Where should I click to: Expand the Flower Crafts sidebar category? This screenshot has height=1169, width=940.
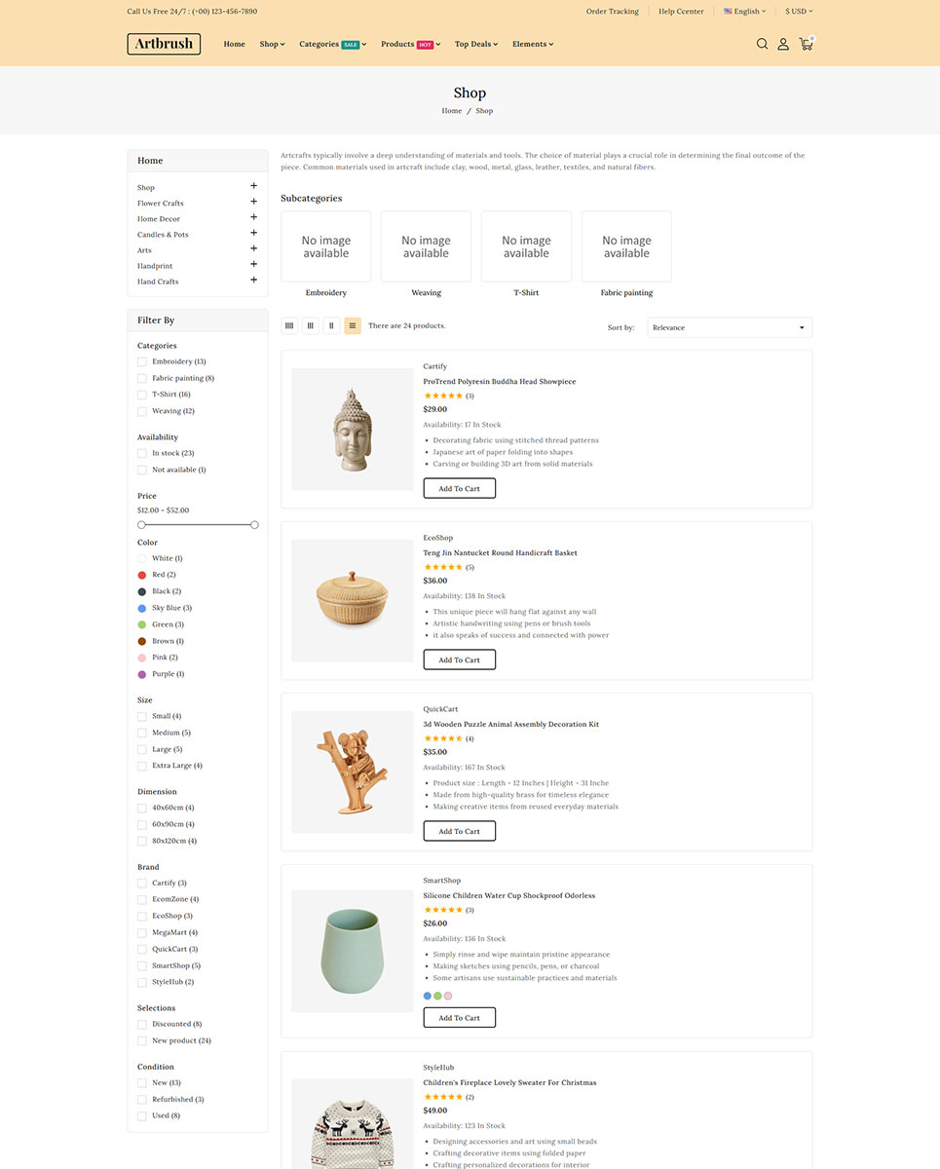coord(253,202)
